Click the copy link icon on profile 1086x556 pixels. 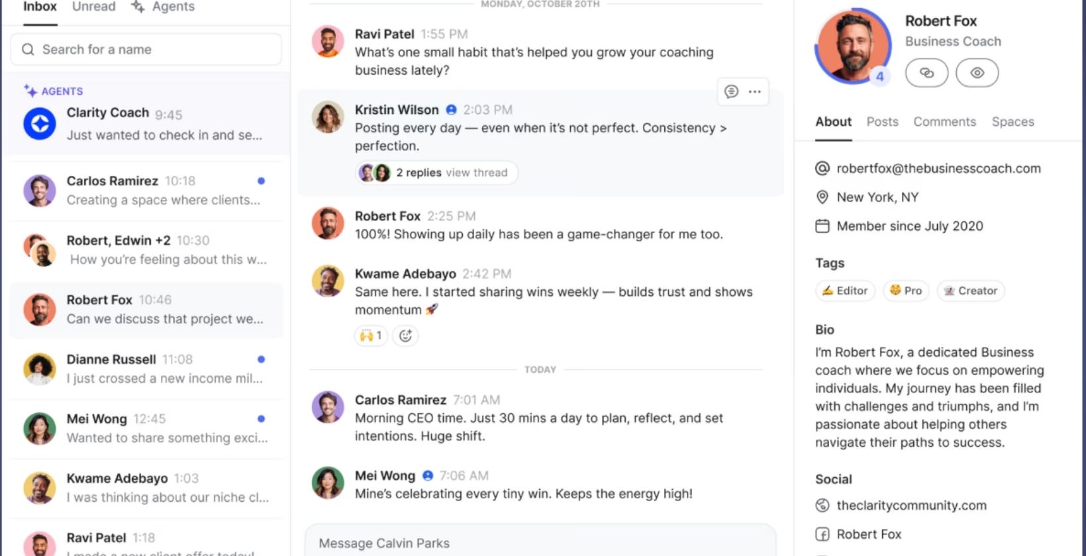click(926, 73)
